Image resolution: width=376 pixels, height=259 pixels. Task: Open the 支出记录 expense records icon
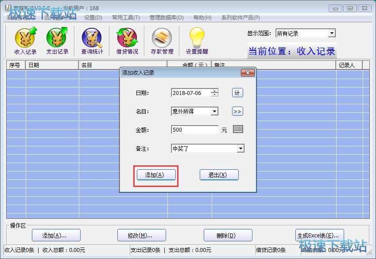(57, 41)
